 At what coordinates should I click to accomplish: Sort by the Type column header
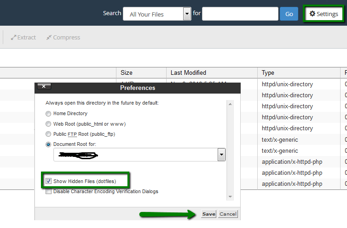click(268, 72)
